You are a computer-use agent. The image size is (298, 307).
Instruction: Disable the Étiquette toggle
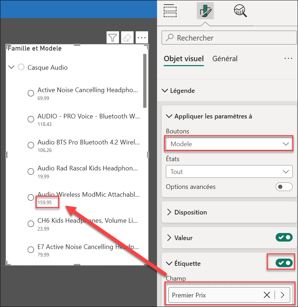click(284, 263)
